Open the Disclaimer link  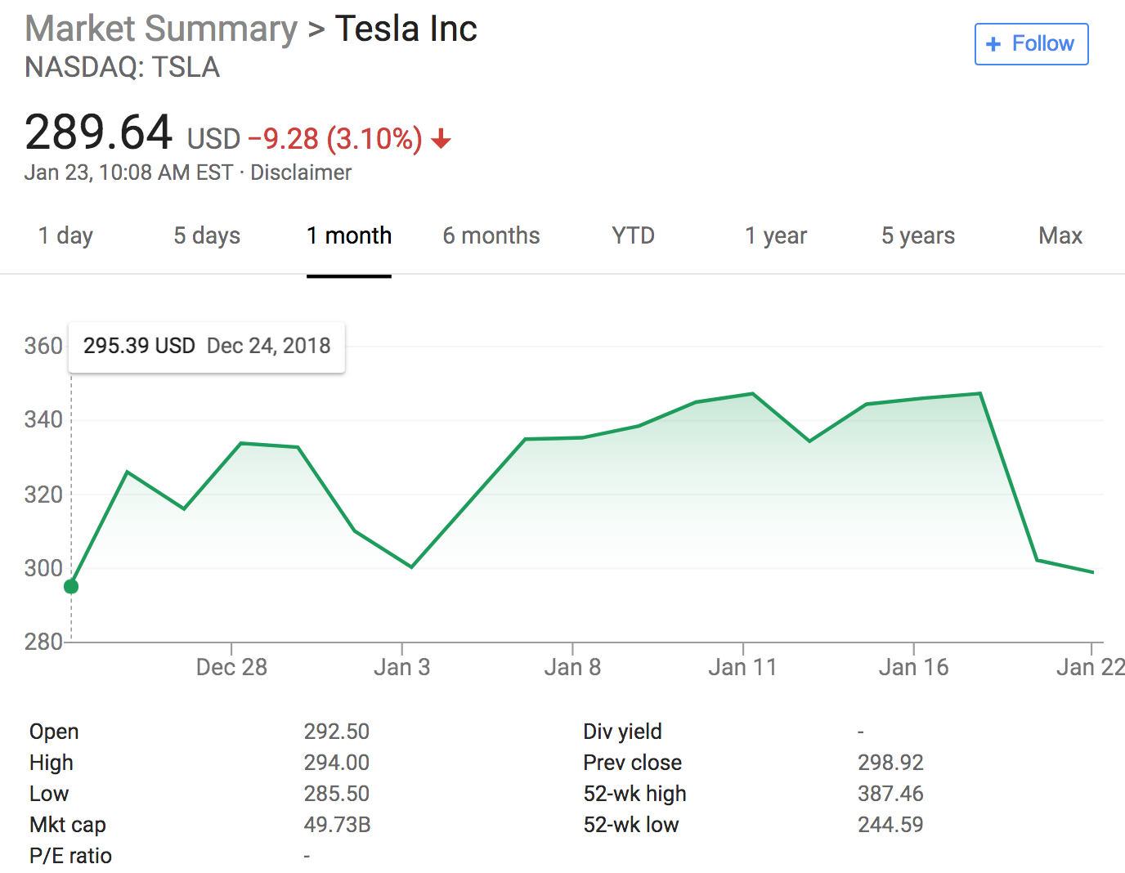coord(301,172)
